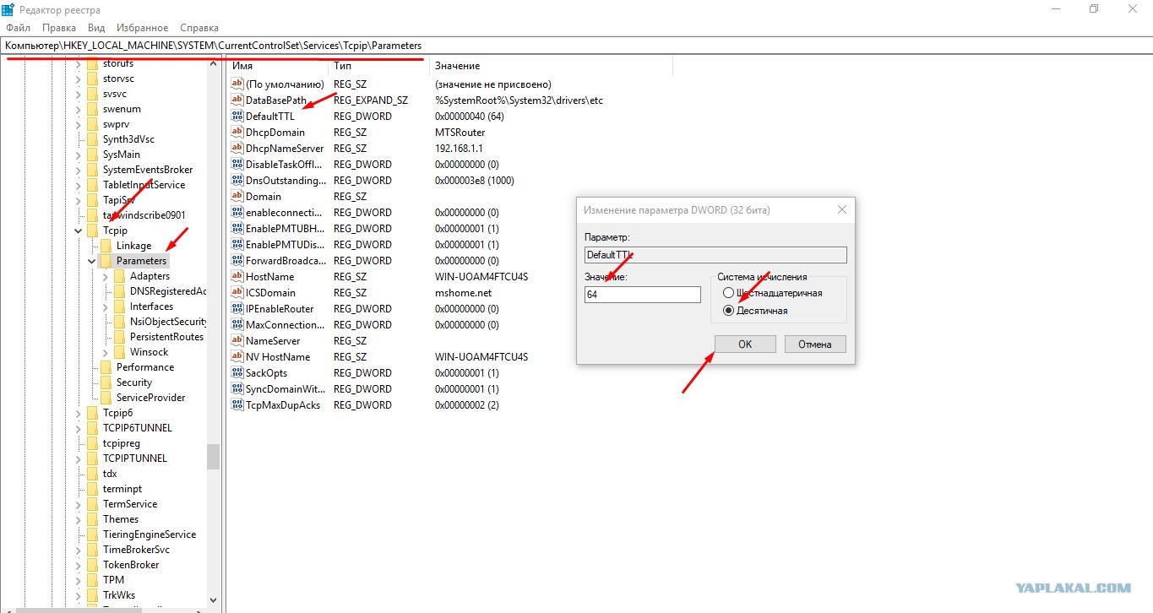Click the tree pane vertical scrollbar thumb
The image size is (1153, 613).
[x=214, y=457]
